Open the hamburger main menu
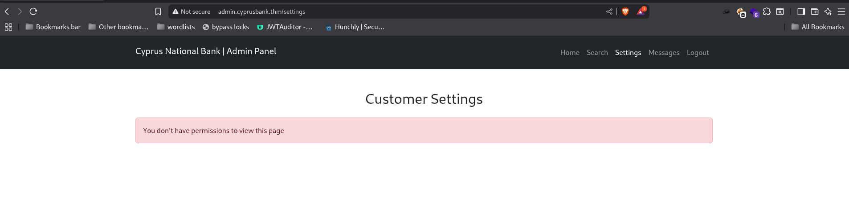Viewport: 849px width, 208px height. click(841, 12)
